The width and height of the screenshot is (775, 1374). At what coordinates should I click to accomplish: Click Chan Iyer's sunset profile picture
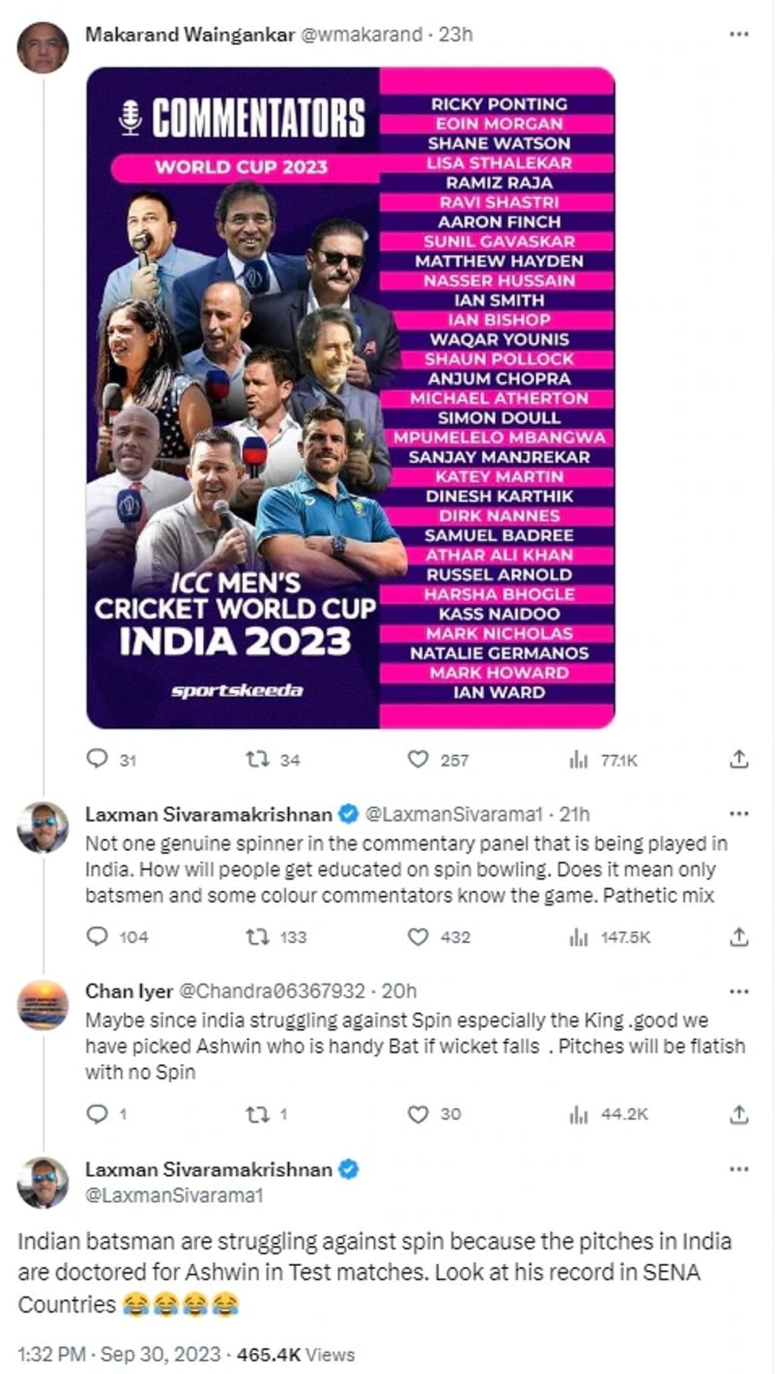point(42,1005)
